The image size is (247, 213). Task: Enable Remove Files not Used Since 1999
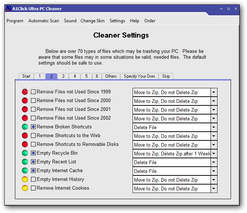click(33, 92)
